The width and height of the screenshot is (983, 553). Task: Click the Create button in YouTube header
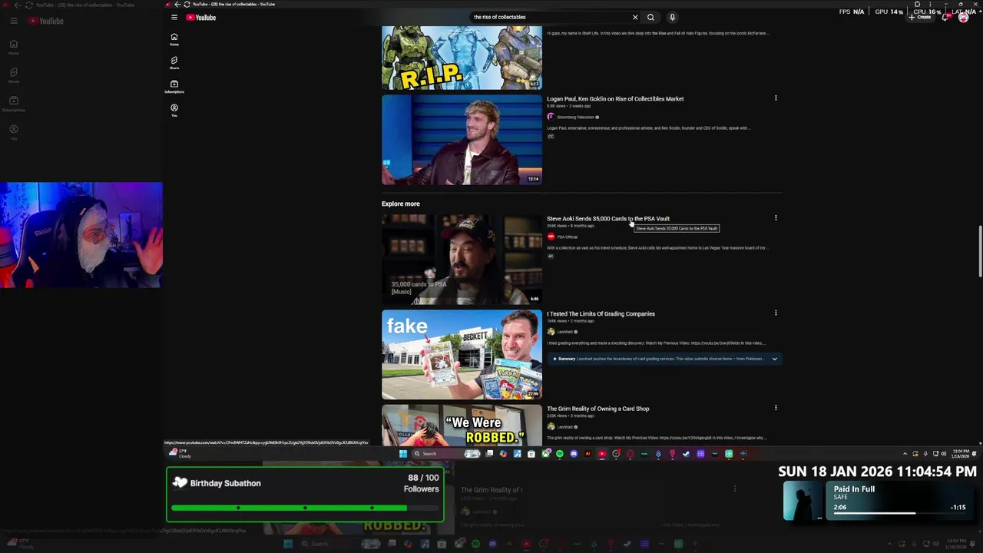(x=920, y=17)
